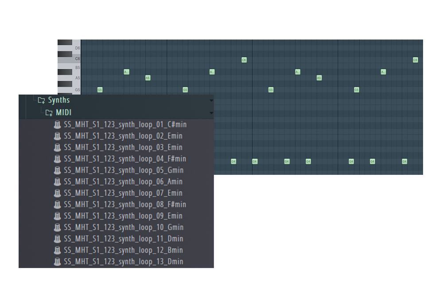Click the icon beside synth_loop_12_Bmin
Screen dimensions: 443x300
tap(57, 250)
